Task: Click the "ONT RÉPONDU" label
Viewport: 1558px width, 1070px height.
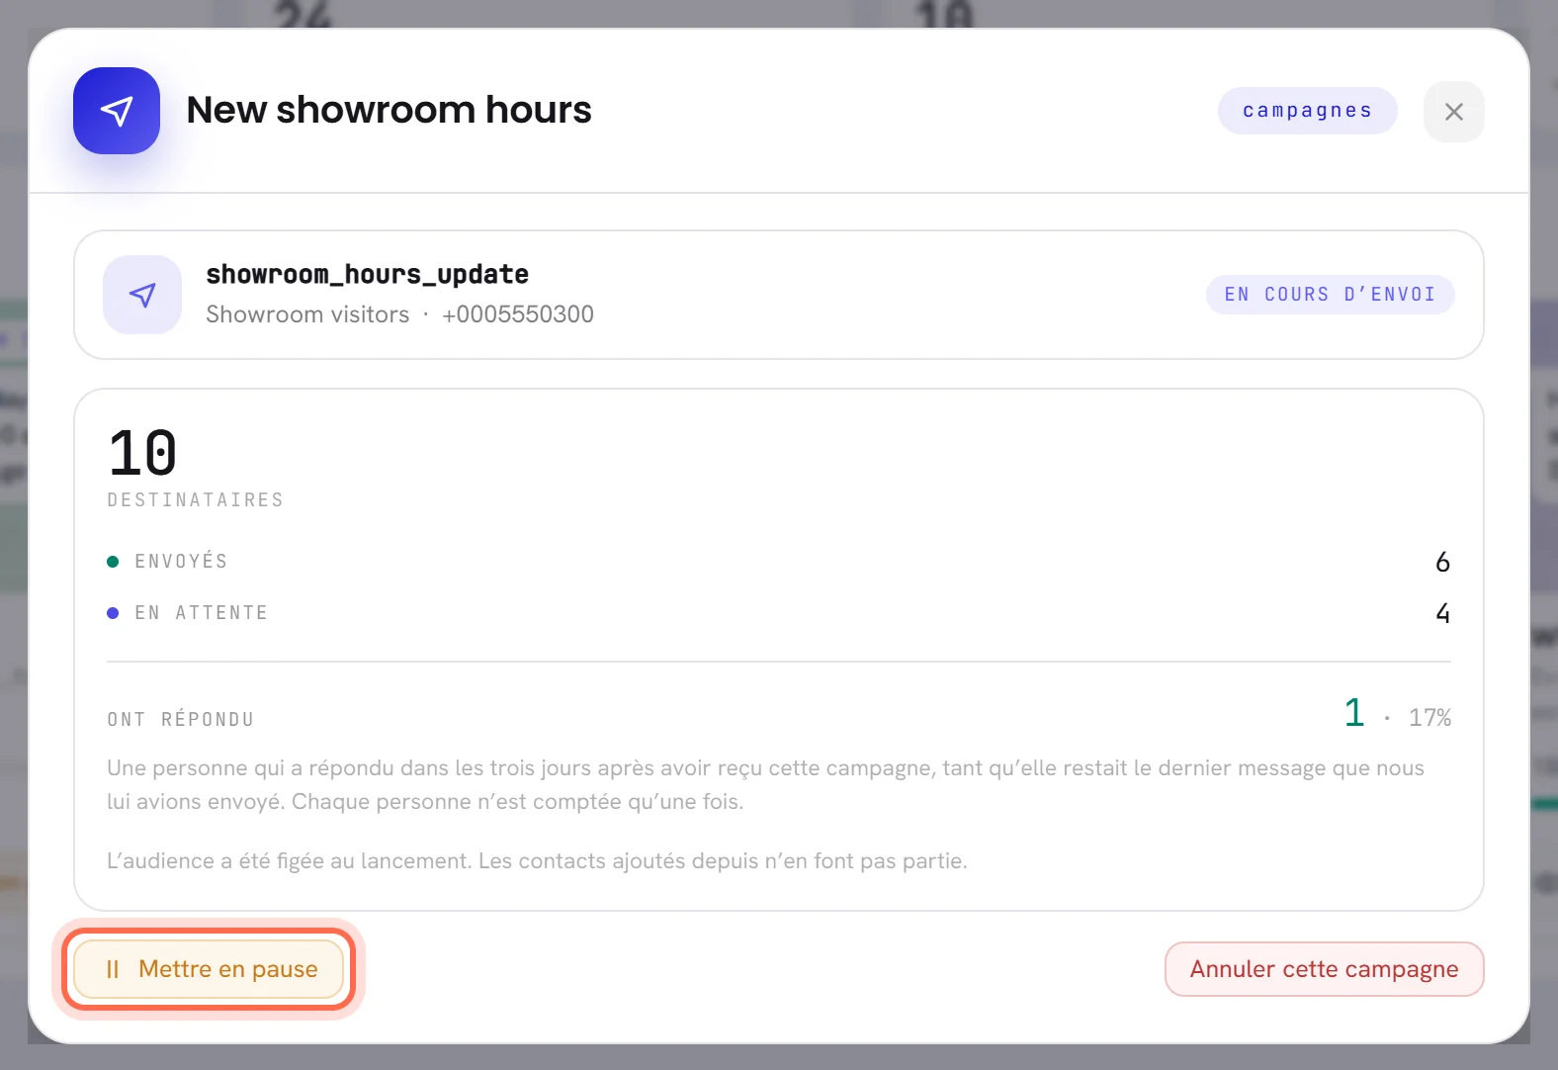Action: coord(180,719)
